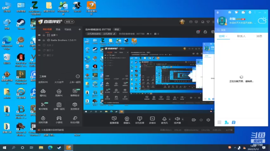Switch to the 双击 scene tab

coord(58,30)
